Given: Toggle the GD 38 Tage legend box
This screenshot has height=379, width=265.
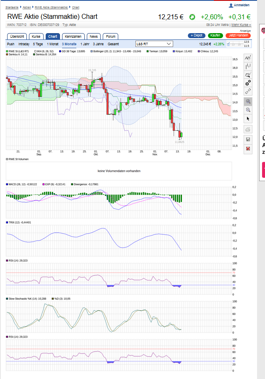Looking at the screenshot, I should click(x=60, y=51).
